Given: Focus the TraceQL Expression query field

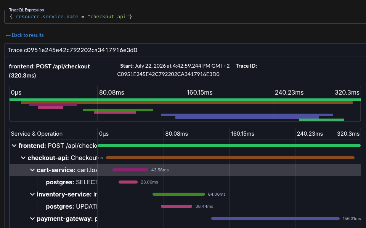Looking at the screenshot, I should coord(185,16).
